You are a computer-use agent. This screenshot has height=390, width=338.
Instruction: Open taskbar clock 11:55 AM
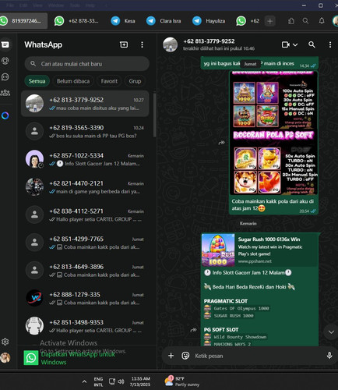[x=140, y=381]
